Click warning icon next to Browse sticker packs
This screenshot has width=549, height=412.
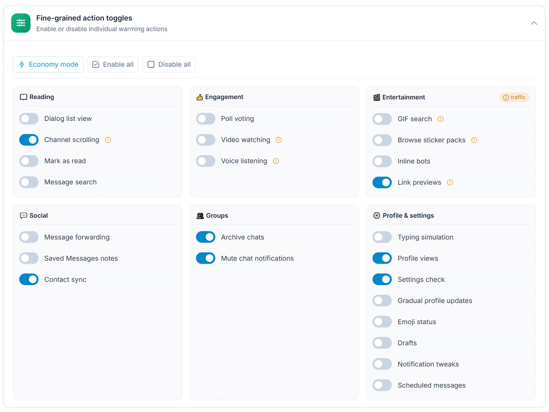(x=474, y=140)
